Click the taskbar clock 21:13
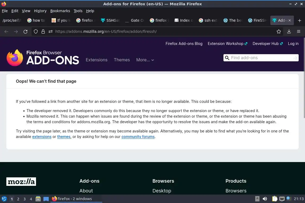 click(x=299, y=199)
